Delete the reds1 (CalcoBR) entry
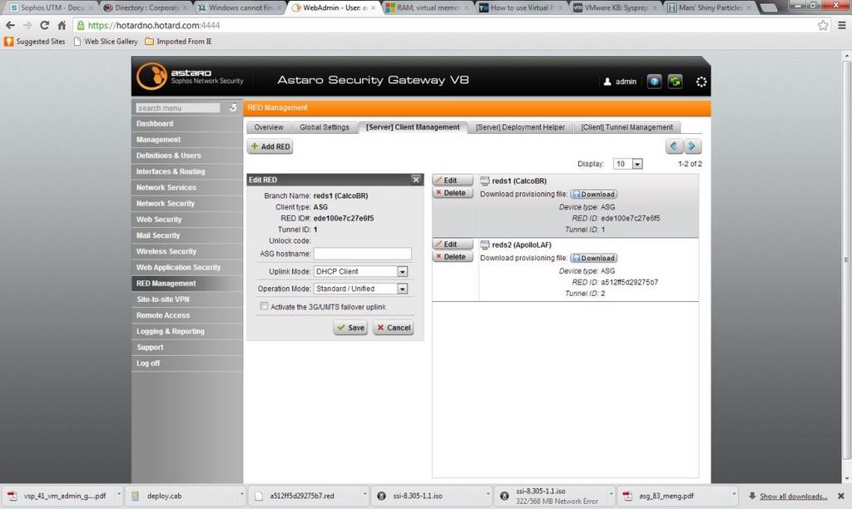Screen dimensions: 852x509 pos(453,193)
